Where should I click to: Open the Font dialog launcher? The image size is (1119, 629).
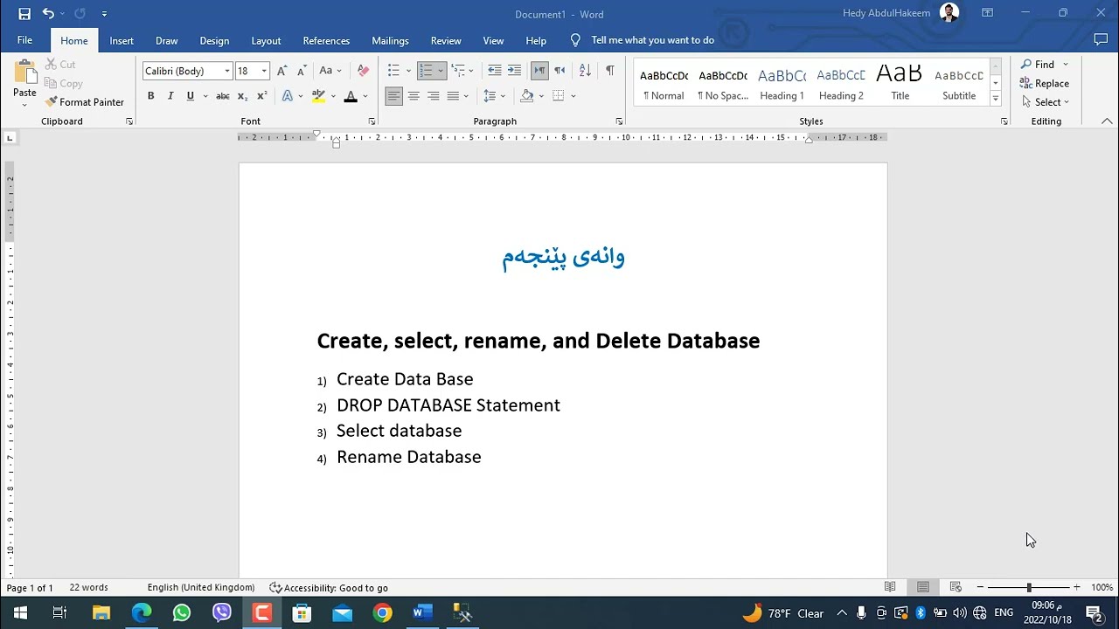pyautogui.click(x=372, y=121)
